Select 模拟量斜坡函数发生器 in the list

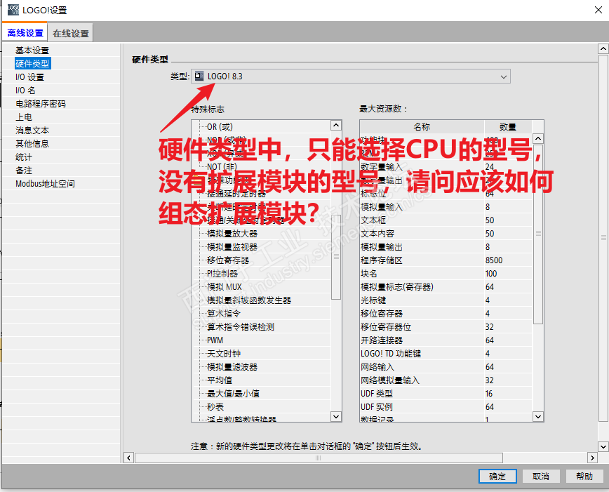pyautogui.click(x=249, y=300)
